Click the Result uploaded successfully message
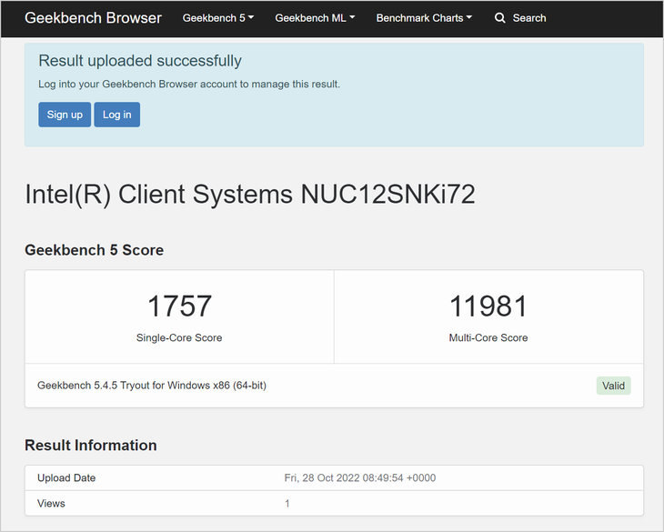Viewport: 664px width, 532px height. [140, 61]
